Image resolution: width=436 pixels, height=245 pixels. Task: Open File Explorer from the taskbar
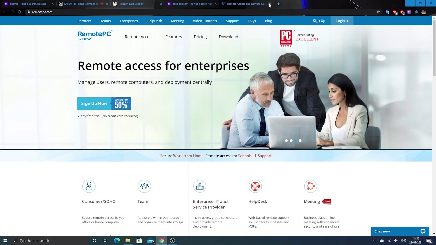pos(128,241)
